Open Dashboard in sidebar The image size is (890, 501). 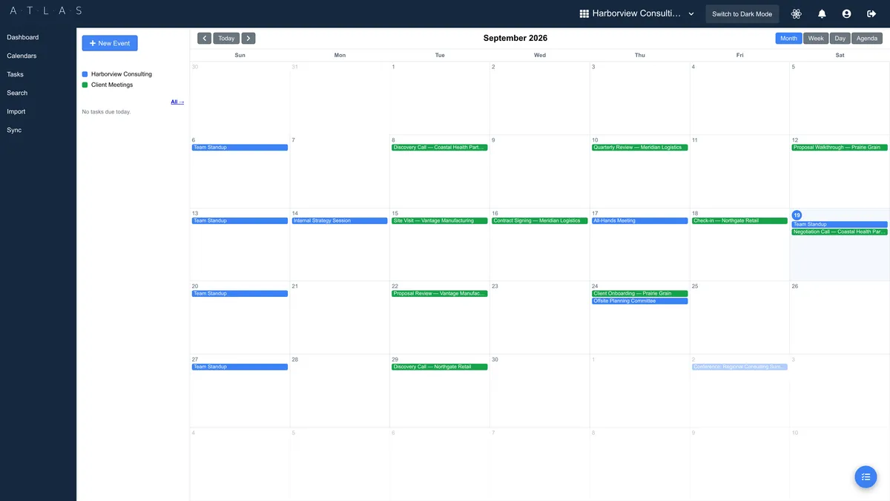click(23, 37)
